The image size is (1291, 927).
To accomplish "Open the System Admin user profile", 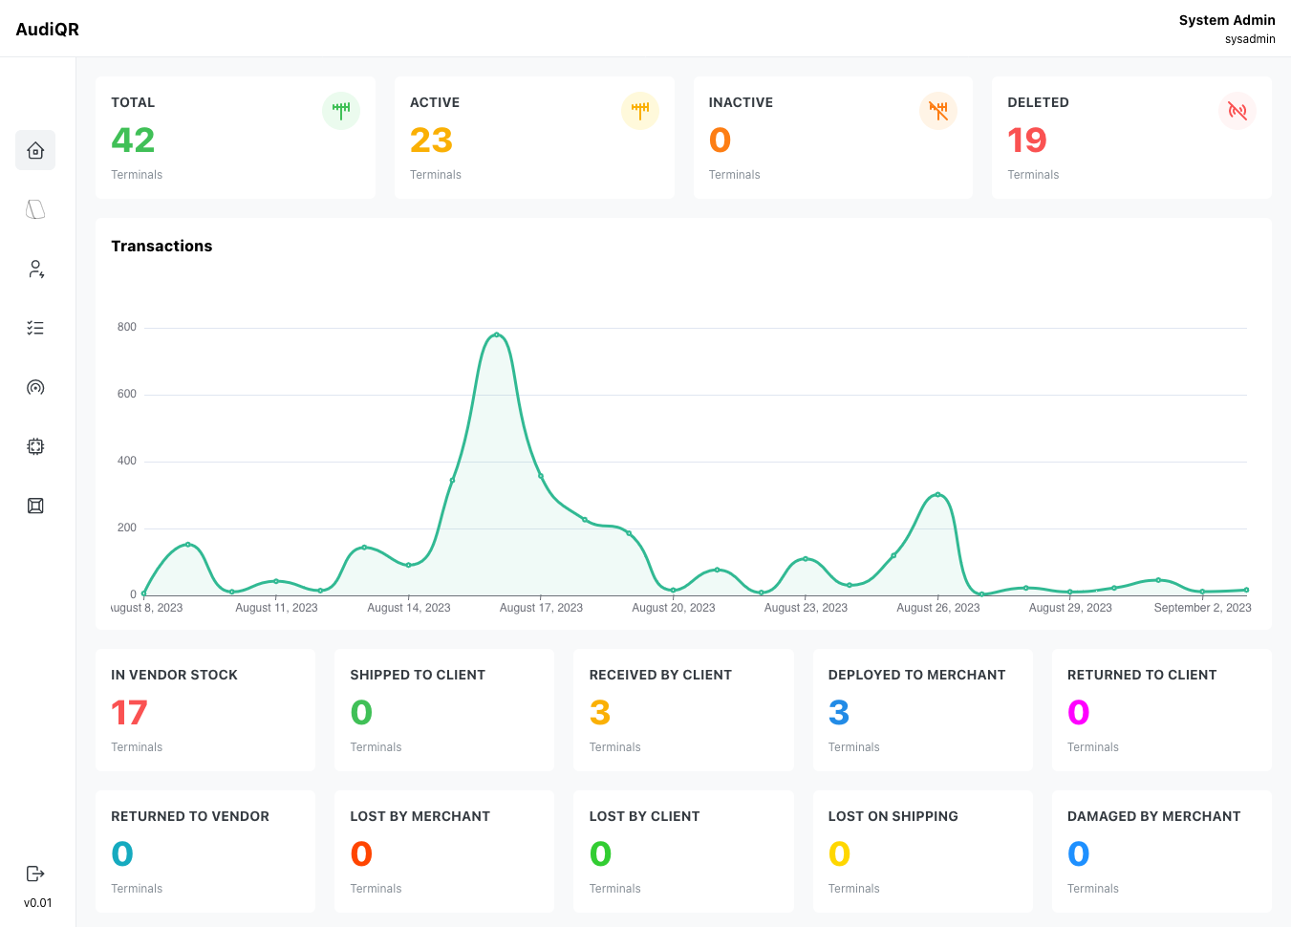I will coord(1227,20).
